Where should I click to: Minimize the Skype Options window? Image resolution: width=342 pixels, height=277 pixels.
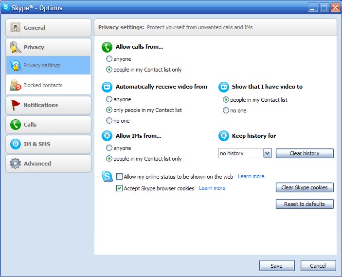click(313, 8)
